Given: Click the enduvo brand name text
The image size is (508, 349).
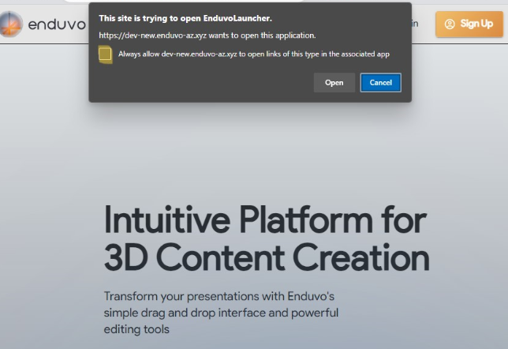Looking at the screenshot, I should [x=57, y=24].
